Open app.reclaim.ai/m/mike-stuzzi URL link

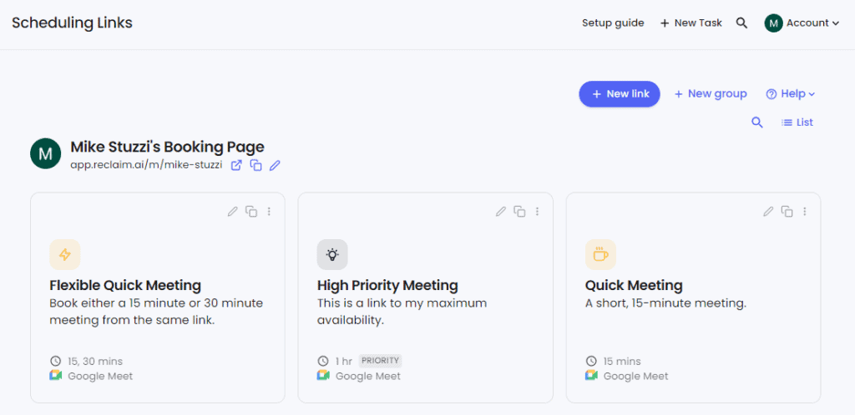146,165
